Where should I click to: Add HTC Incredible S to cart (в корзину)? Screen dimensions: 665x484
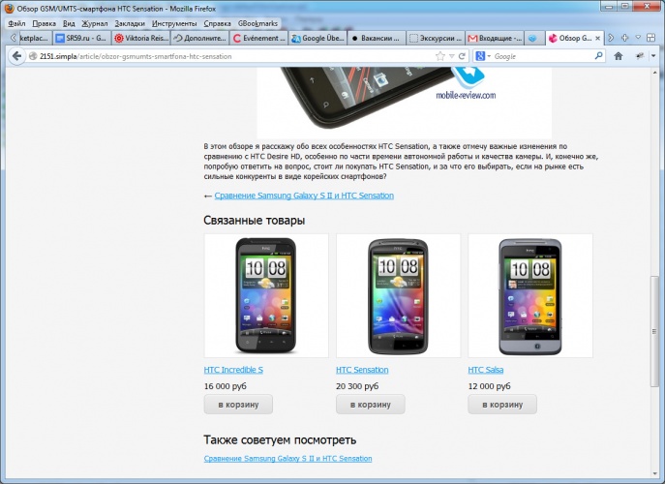[238, 405]
